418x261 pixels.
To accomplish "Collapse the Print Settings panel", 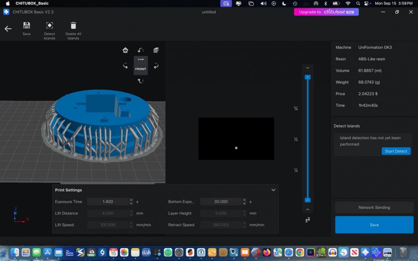I will pos(273,190).
